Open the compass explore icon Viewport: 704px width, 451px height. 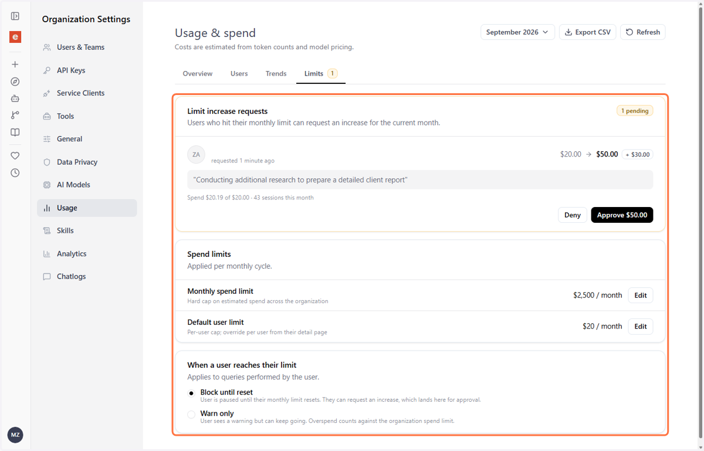click(15, 82)
